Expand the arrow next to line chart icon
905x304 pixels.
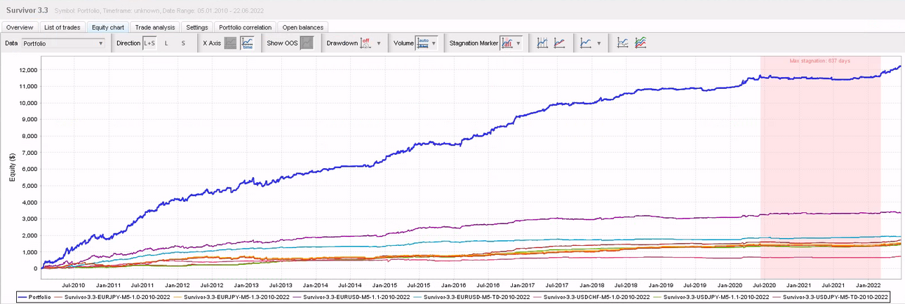pos(598,43)
